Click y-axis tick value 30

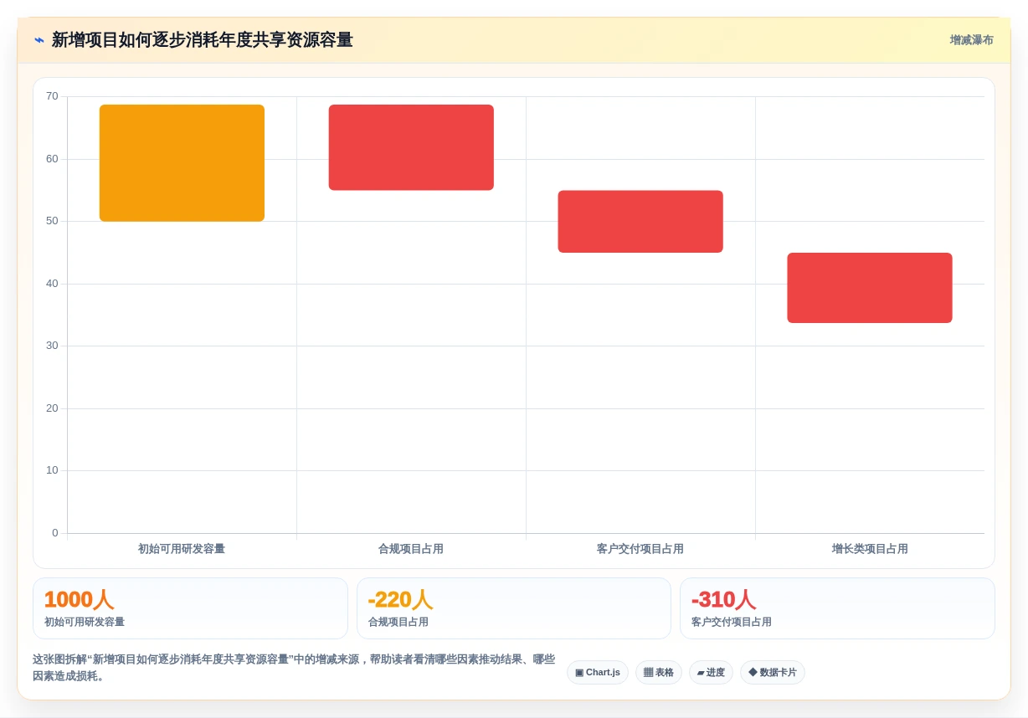[52, 346]
